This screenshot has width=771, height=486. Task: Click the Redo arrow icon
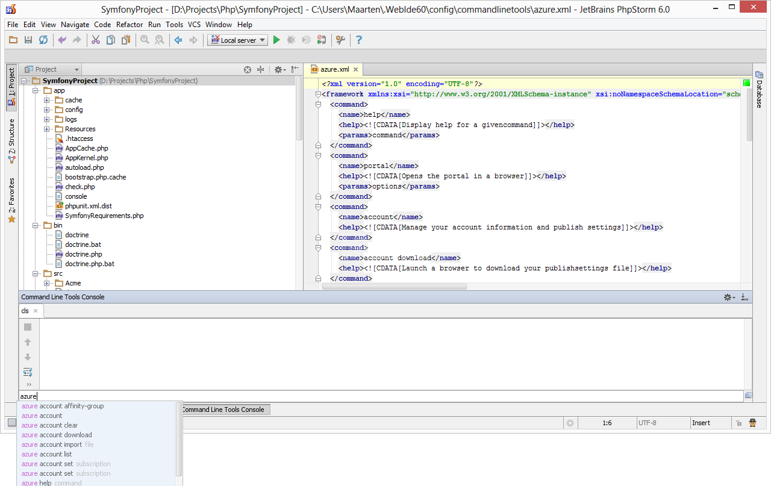point(76,40)
